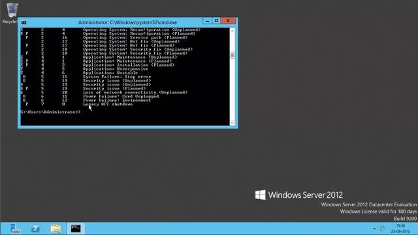Click 'Operating System: Reconfiguration (Unplanned)' line
The image size is (418, 235).
click(x=142, y=30)
